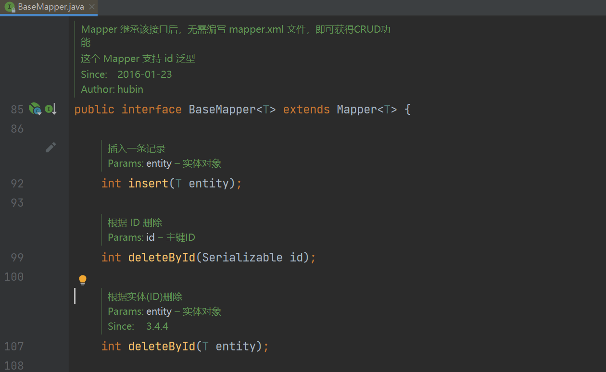Click the Serializable parameter type
Viewport: 606px width, 372px height.
242,258
